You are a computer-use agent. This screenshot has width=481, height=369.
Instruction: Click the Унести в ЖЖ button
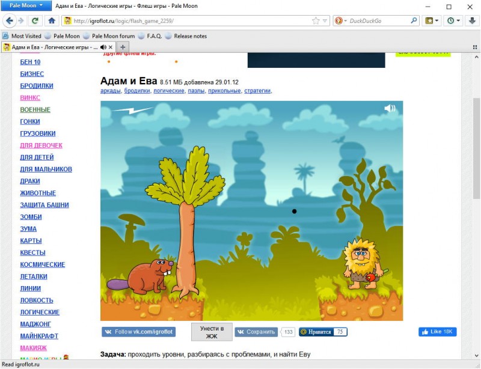(x=212, y=332)
